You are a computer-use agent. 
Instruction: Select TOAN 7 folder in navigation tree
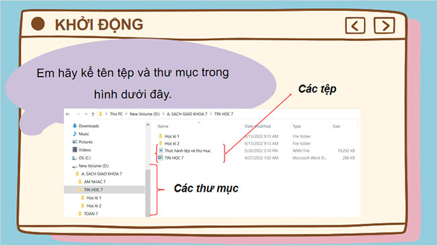click(91, 214)
